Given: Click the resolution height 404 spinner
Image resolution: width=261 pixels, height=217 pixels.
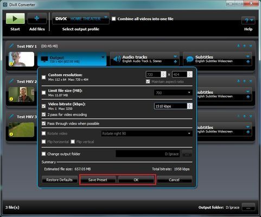Looking at the screenshot, I should [x=190, y=74].
